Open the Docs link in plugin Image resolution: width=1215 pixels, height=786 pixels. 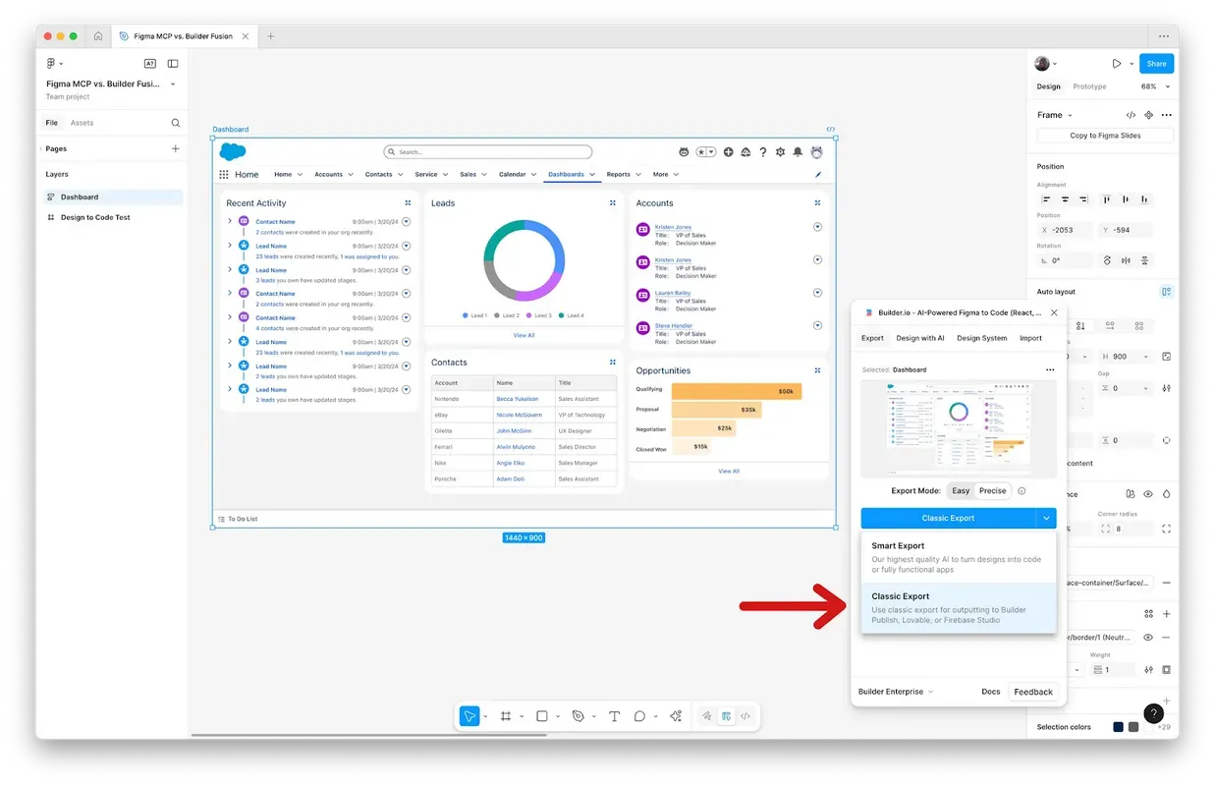coord(991,692)
